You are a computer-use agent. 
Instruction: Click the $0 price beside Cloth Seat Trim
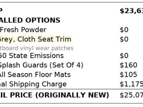[124, 39]
